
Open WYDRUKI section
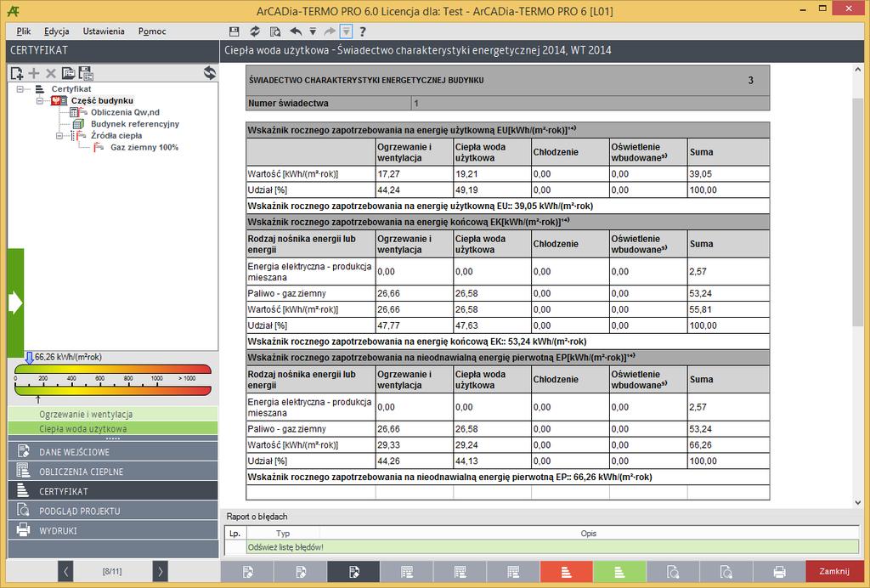(113, 530)
